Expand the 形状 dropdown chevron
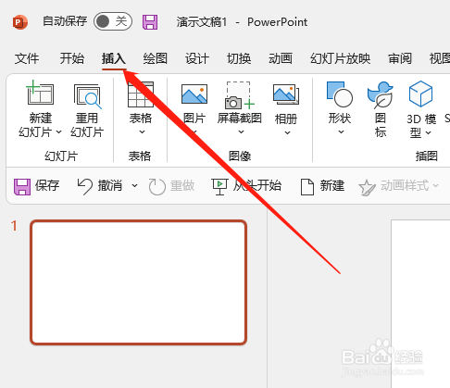Viewport: 450px width, 388px height. pyautogui.click(x=341, y=132)
